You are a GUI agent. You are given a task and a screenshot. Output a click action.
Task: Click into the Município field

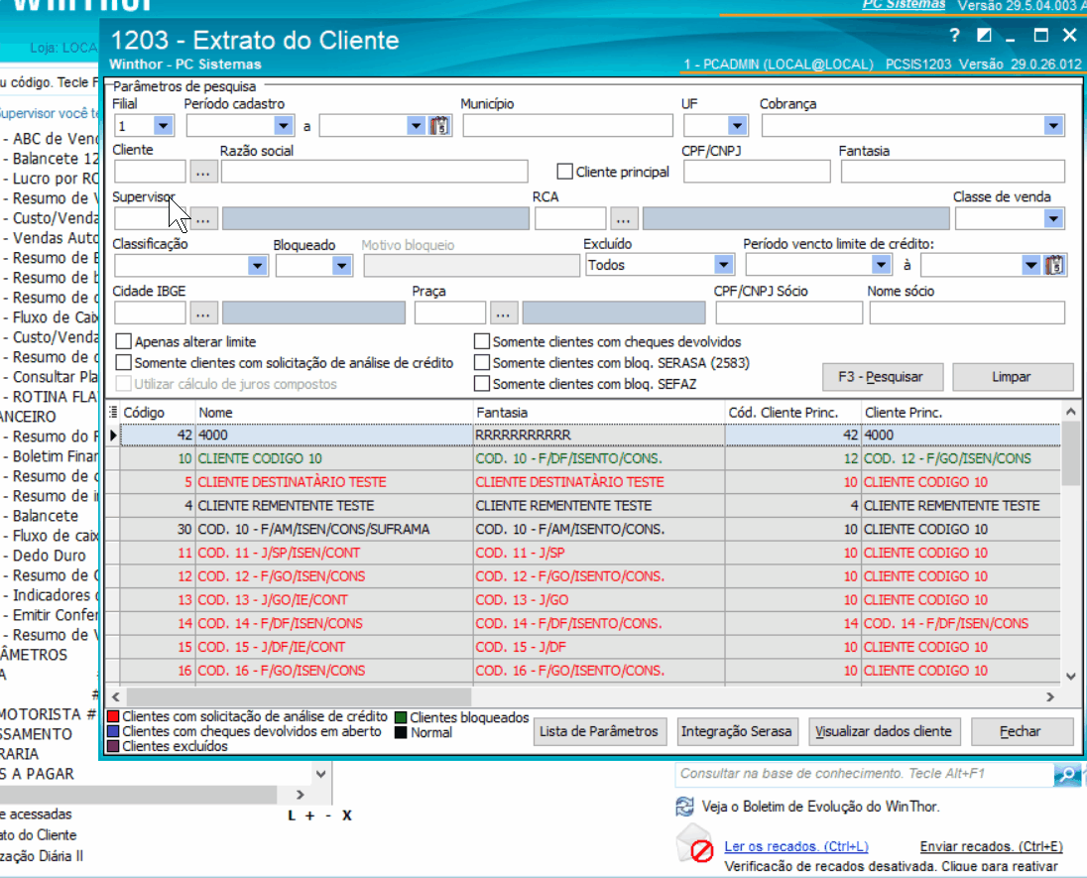[567, 126]
